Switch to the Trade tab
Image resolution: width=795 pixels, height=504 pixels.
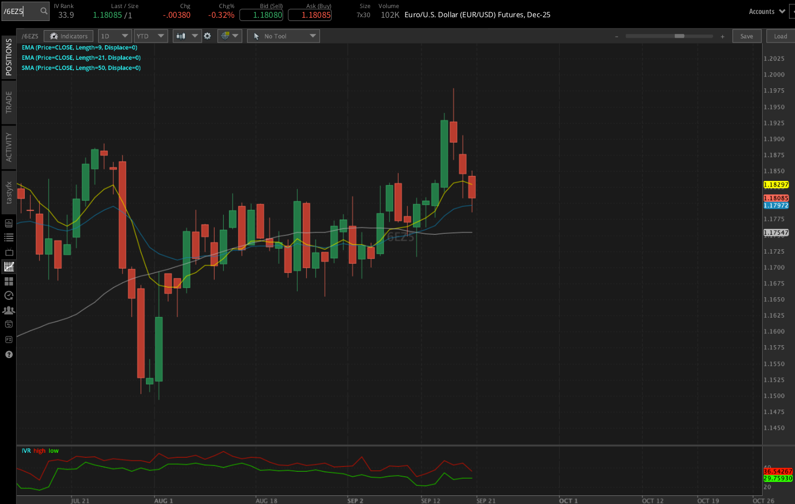(9, 102)
